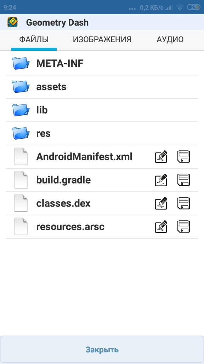Click the save floppy icon for classes.dex

(x=183, y=203)
